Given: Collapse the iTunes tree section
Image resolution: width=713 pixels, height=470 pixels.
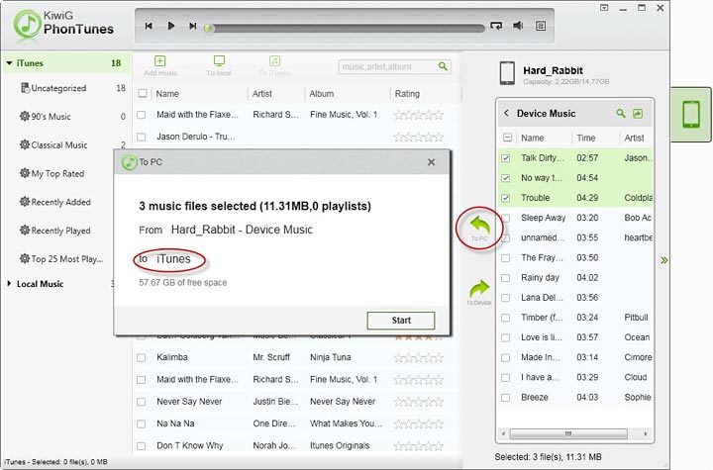Looking at the screenshot, I should point(9,63).
